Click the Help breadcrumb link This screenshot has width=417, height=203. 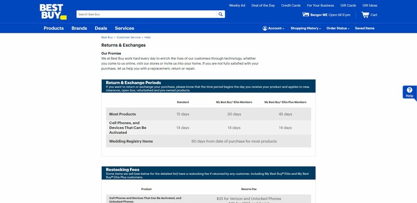tap(147, 37)
